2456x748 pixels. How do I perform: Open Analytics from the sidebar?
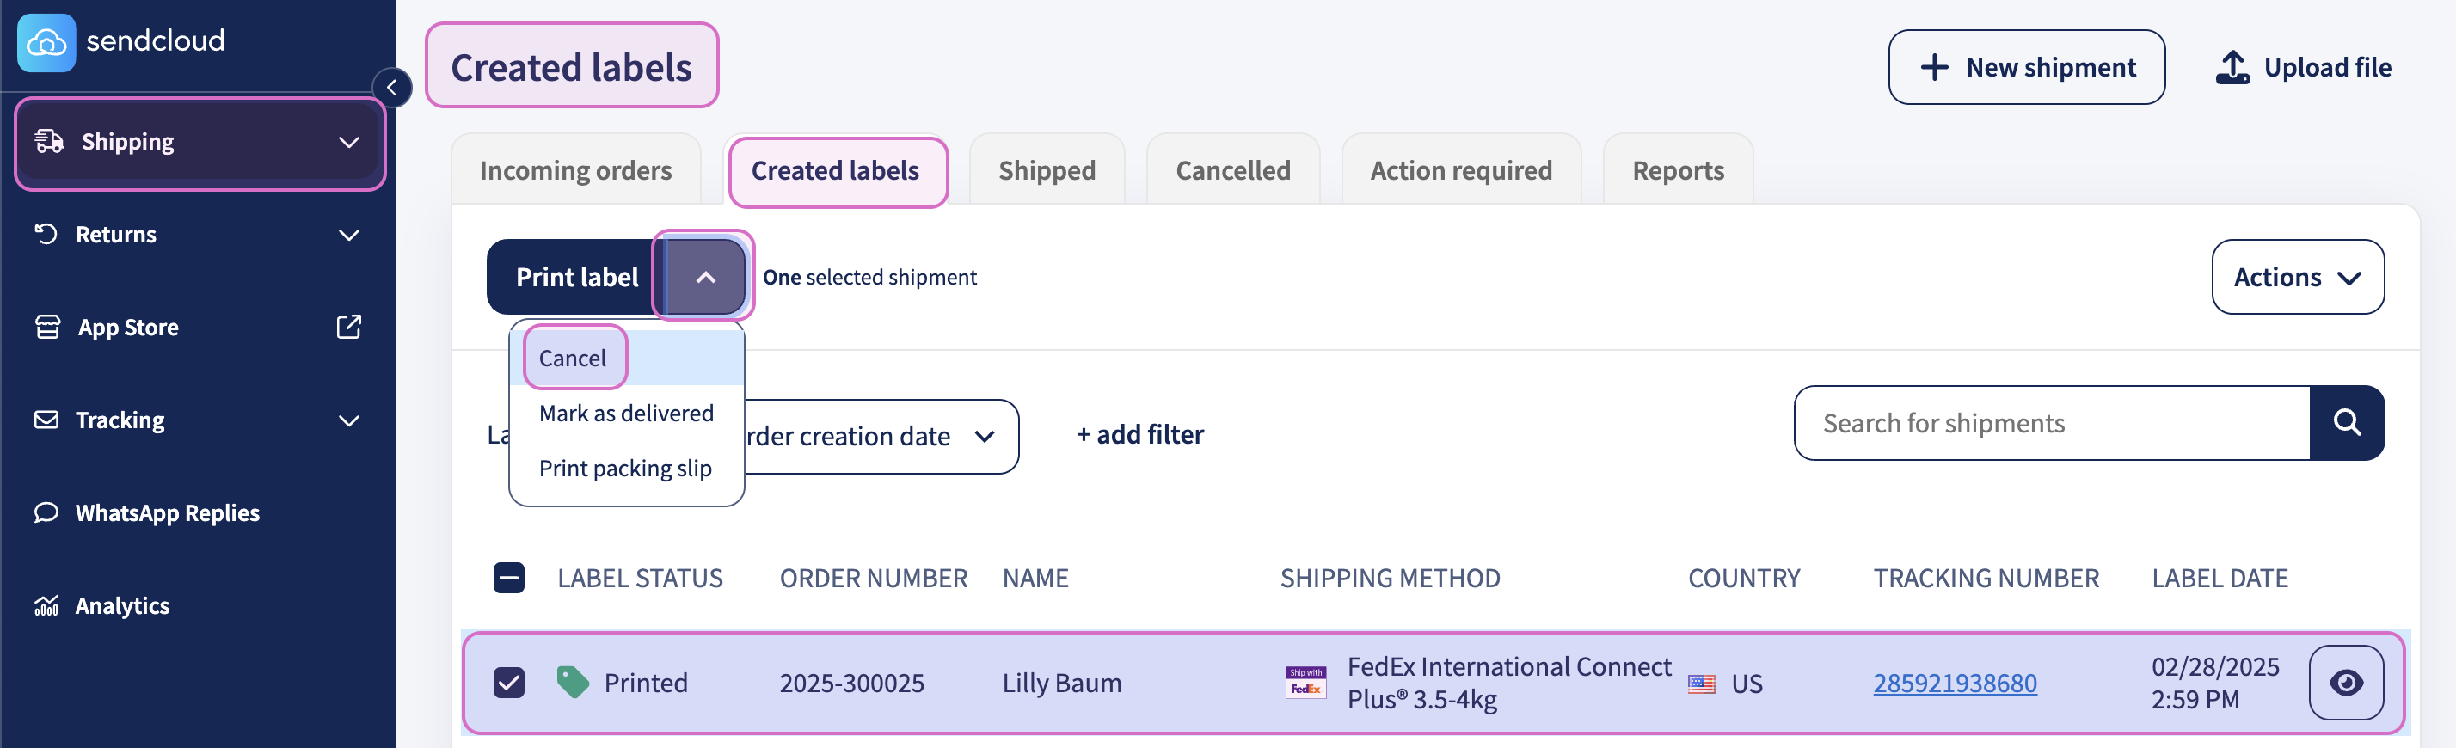click(122, 606)
